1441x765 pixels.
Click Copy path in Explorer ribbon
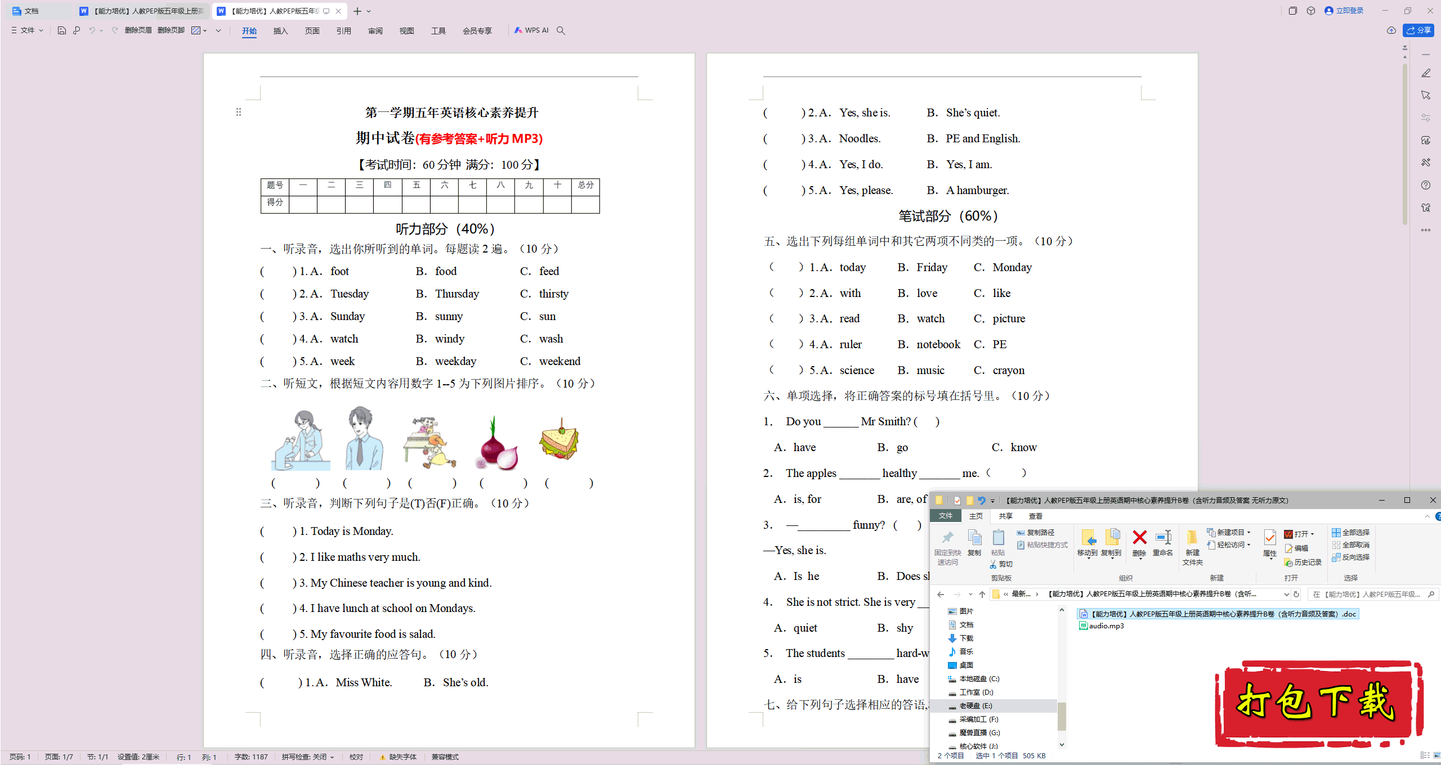tap(1036, 532)
